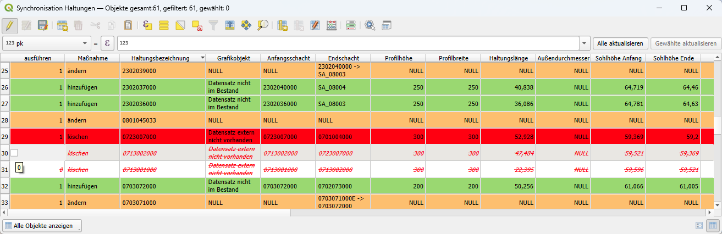Select row header 29
Viewport: 722px width, 234px height.
click(x=5, y=136)
